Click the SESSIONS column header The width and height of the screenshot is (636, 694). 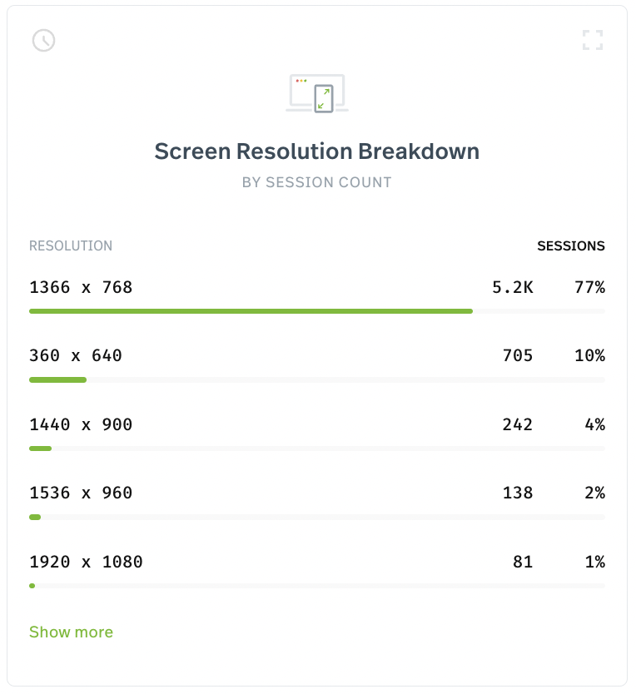pyautogui.click(x=571, y=245)
